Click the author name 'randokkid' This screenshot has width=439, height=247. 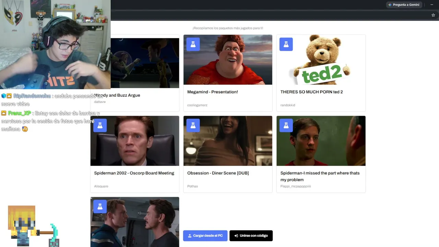tap(288, 105)
